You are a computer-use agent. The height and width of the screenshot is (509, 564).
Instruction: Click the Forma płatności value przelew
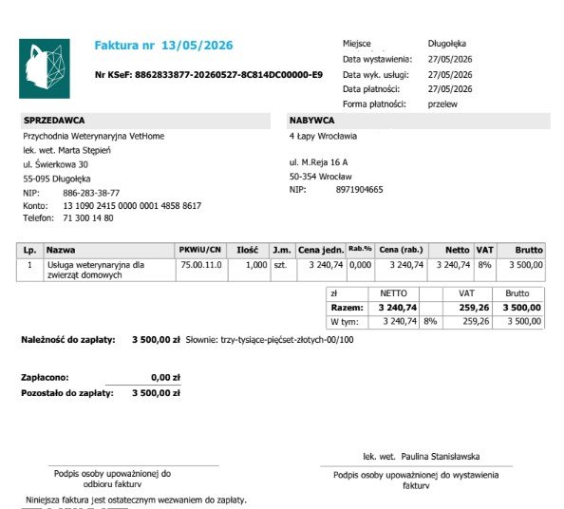click(x=442, y=104)
